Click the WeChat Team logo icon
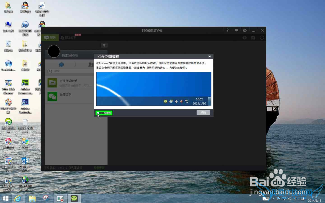 52,96
